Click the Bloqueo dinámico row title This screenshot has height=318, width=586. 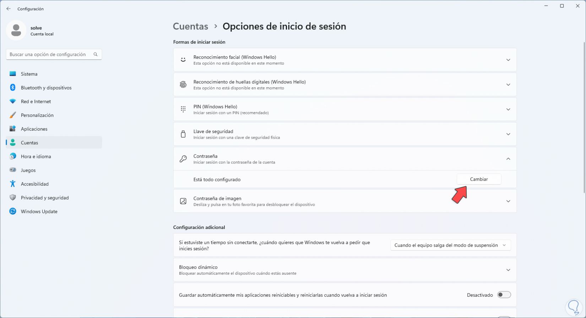(198, 267)
